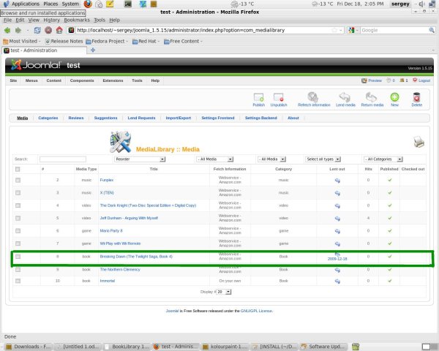Open The Northern Clemency title link

click(x=120, y=270)
